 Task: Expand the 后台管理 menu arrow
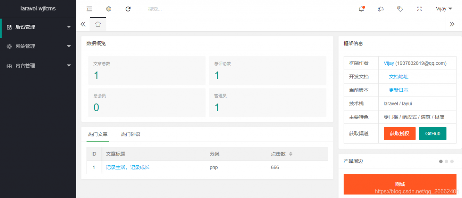click(x=69, y=27)
